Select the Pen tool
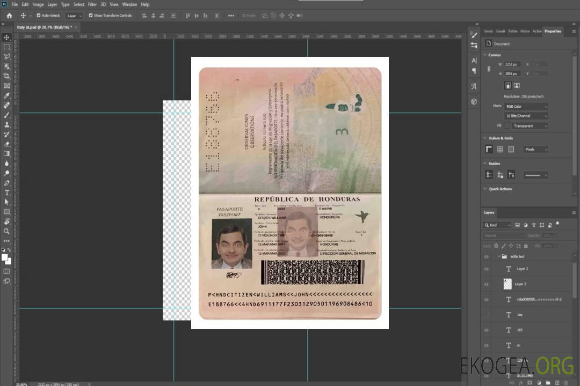The height and width of the screenshot is (386, 580). [x=6, y=183]
